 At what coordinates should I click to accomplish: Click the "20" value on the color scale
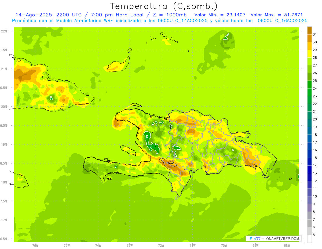tap(315, 119)
